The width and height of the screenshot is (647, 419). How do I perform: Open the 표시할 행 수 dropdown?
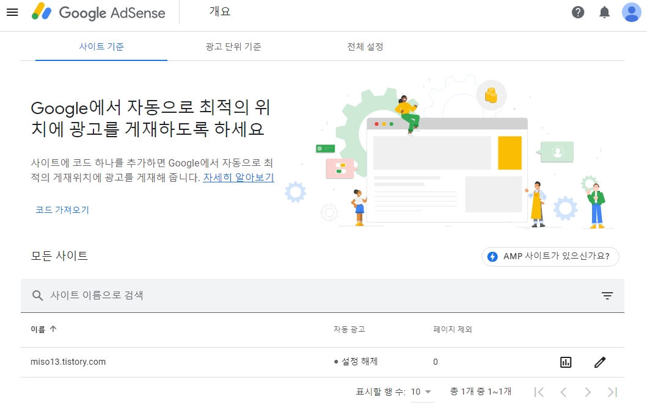[422, 392]
